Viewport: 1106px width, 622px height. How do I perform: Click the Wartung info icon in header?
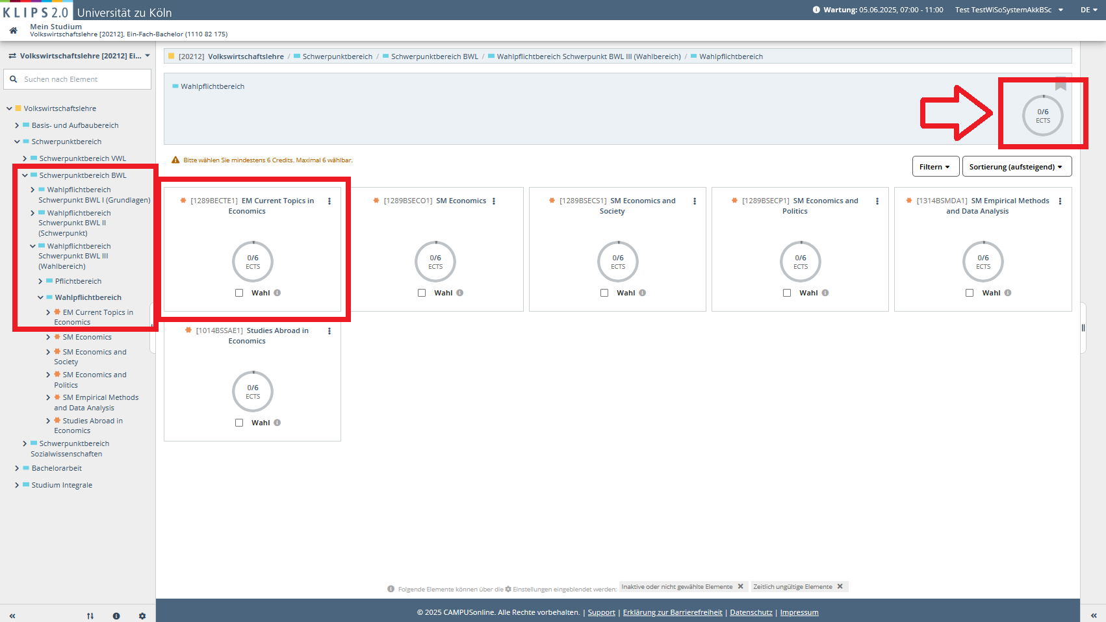coord(816,10)
